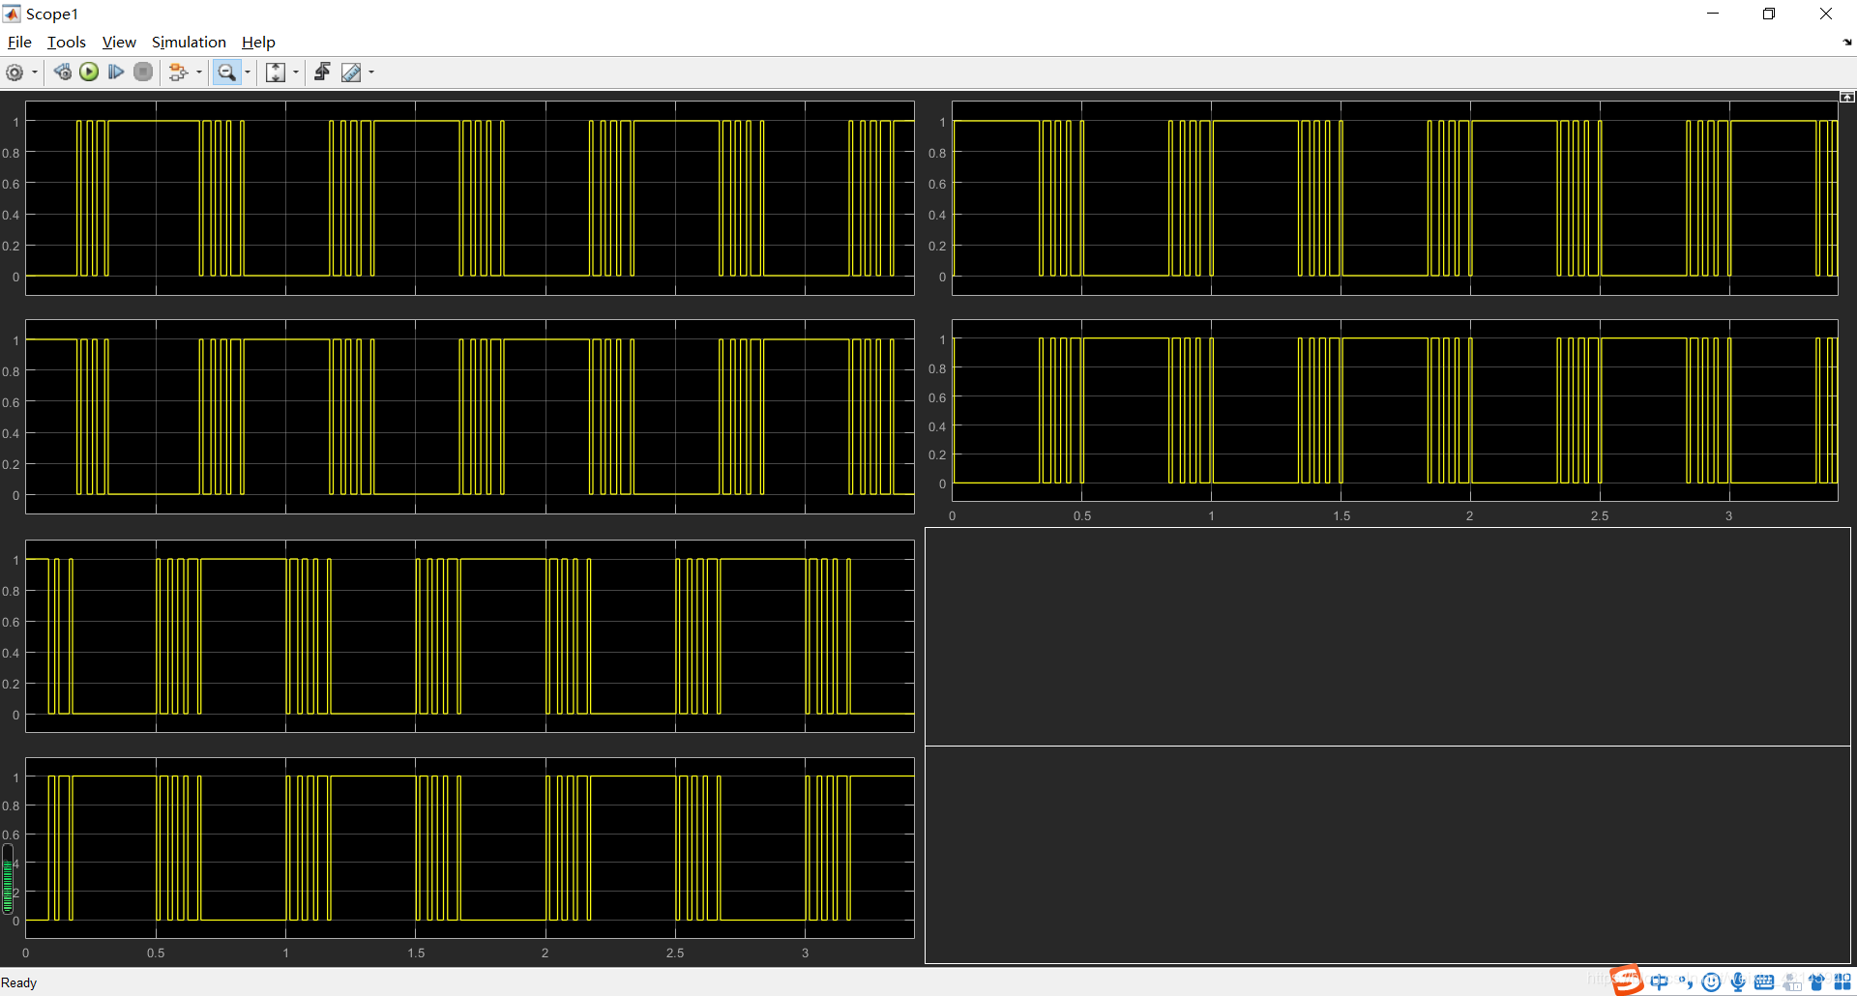Open the Simulation menu

pyautogui.click(x=189, y=42)
